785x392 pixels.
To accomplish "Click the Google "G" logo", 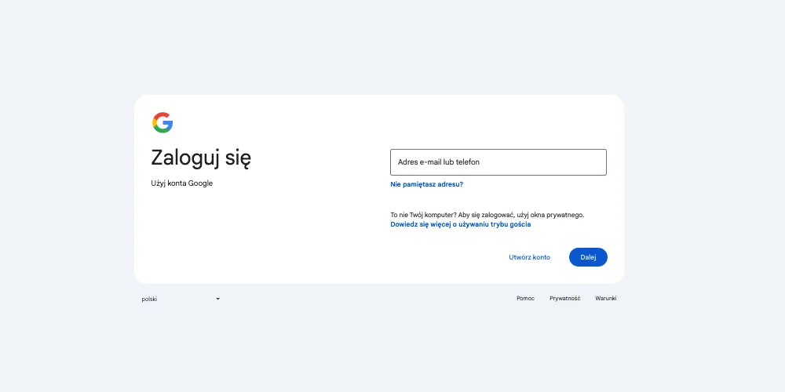I will click(x=162, y=122).
